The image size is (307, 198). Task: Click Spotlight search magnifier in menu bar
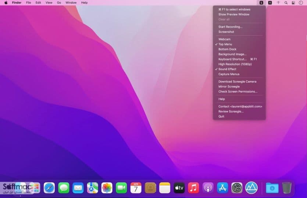pos(286,3)
